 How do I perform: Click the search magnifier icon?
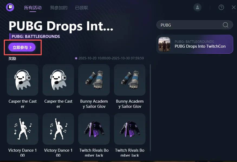[226, 25]
